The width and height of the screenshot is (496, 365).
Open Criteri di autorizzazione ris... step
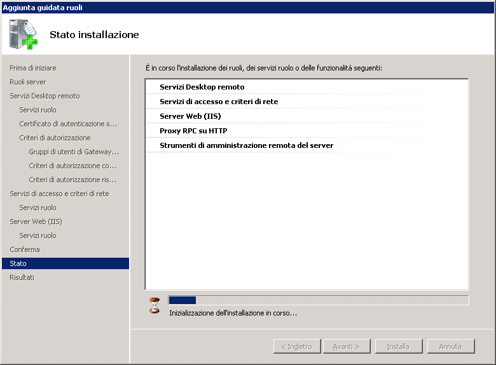point(72,180)
